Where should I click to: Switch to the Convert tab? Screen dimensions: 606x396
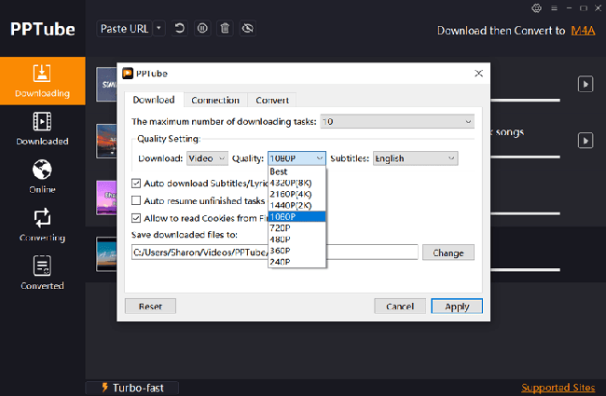click(272, 100)
